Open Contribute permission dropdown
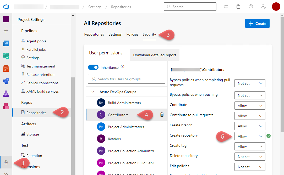This screenshot has width=284, height=175. [x=250, y=106]
